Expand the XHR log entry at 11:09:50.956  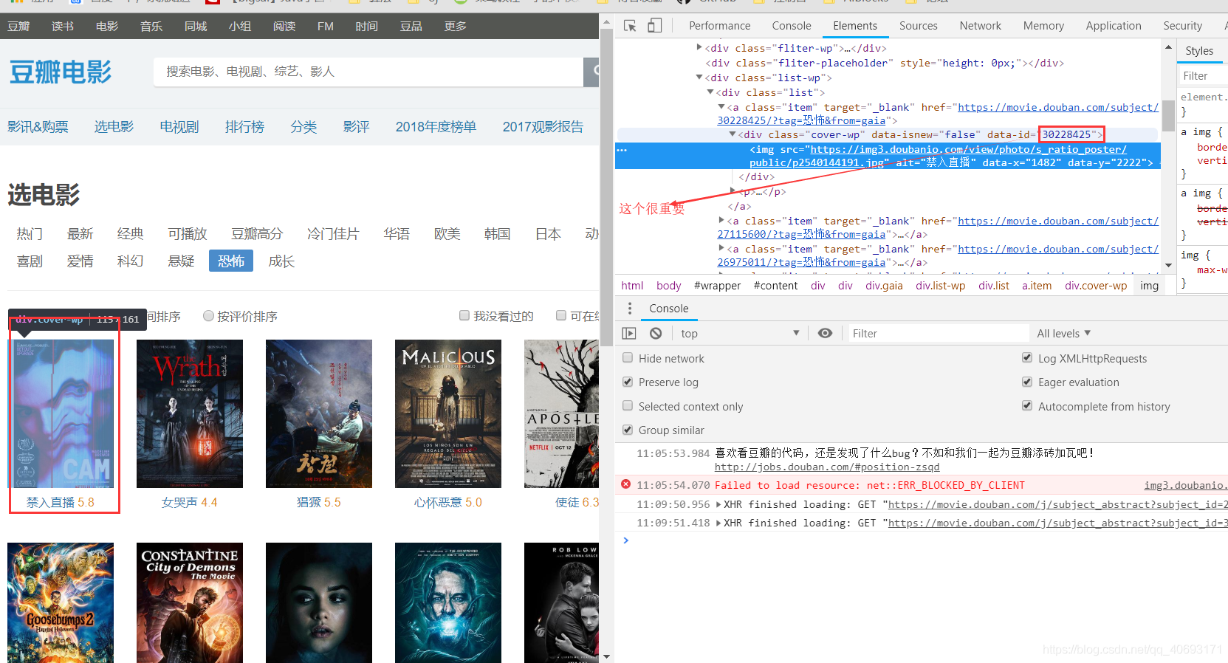[x=719, y=504]
